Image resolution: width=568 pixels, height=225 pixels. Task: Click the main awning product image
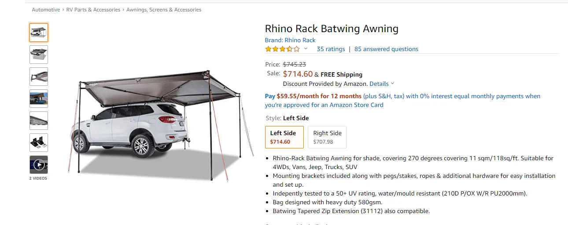161,125
